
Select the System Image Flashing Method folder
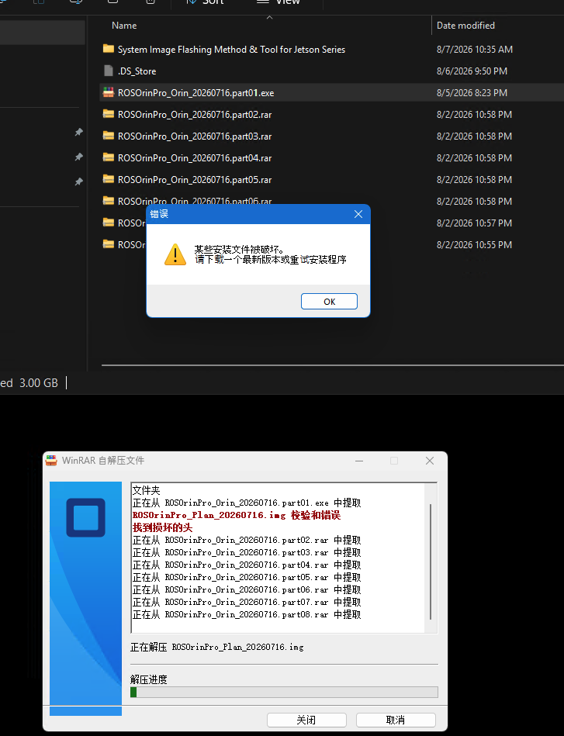(x=231, y=50)
